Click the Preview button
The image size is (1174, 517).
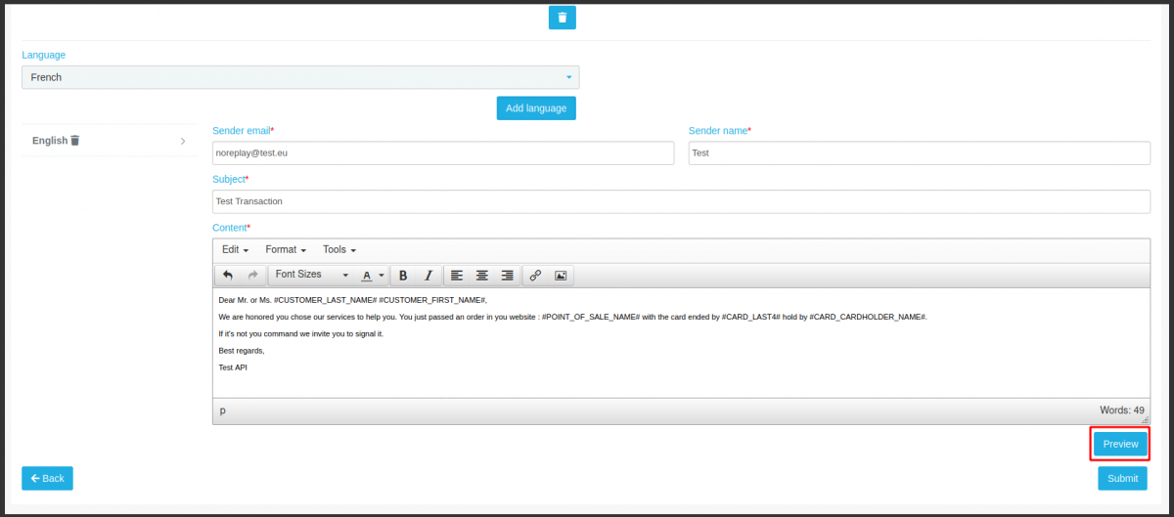[1120, 444]
